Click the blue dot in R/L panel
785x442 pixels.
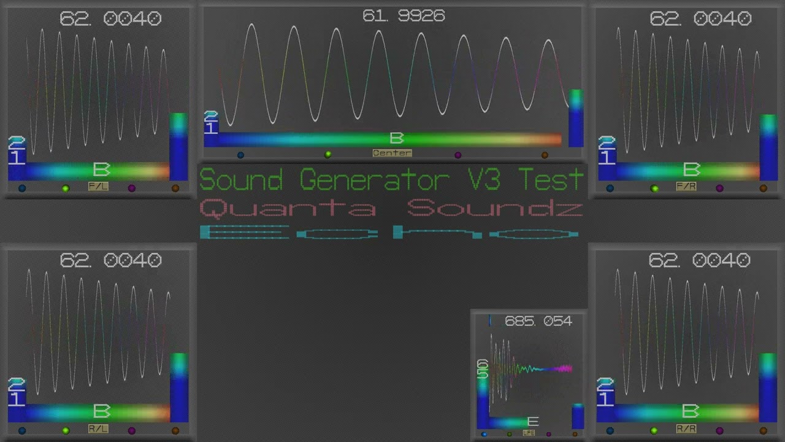(22, 430)
